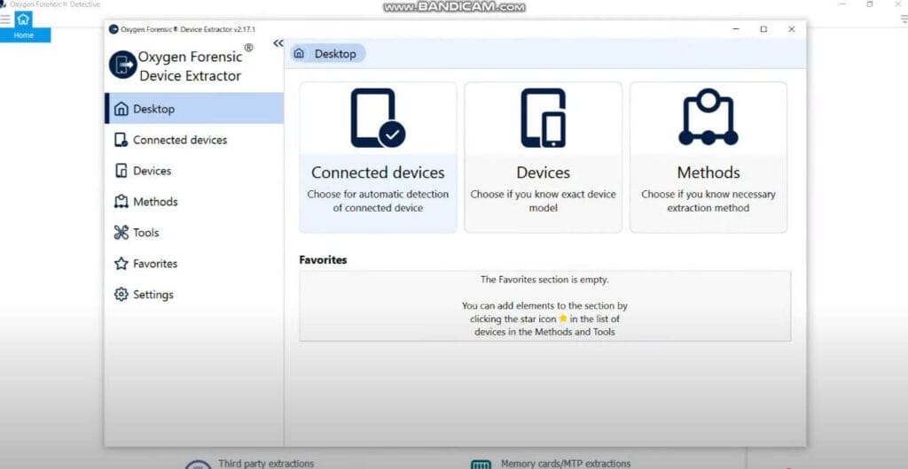Select the Devices card title
The image size is (908, 469).
[x=544, y=173]
